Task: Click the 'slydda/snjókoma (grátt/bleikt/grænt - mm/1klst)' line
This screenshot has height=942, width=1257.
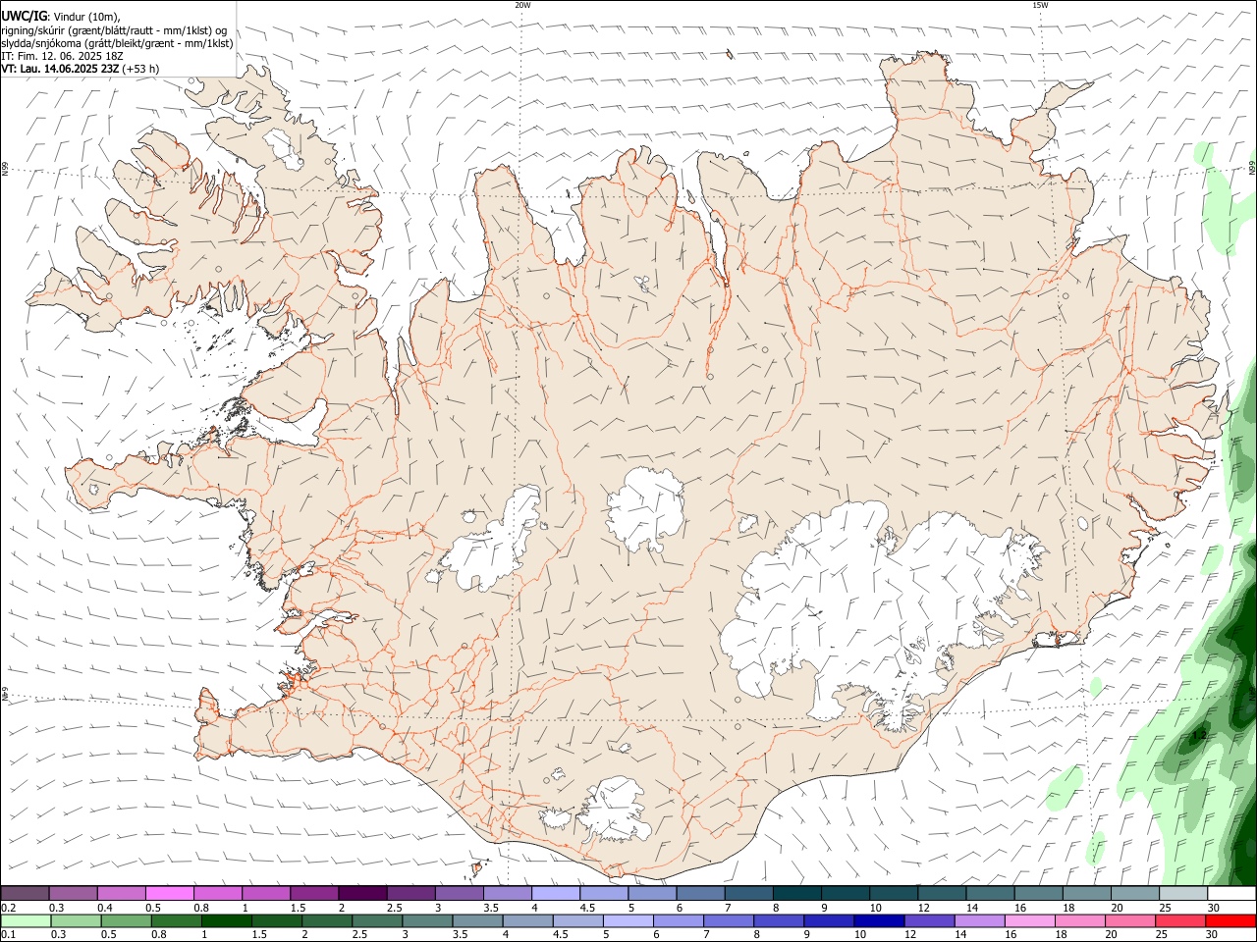Action: tap(117, 43)
